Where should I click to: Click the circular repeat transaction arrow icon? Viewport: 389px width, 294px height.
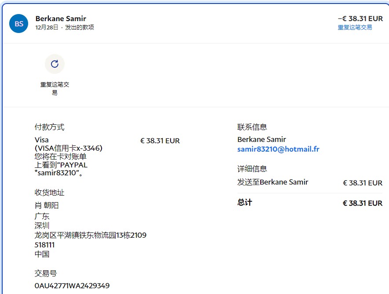(x=55, y=64)
